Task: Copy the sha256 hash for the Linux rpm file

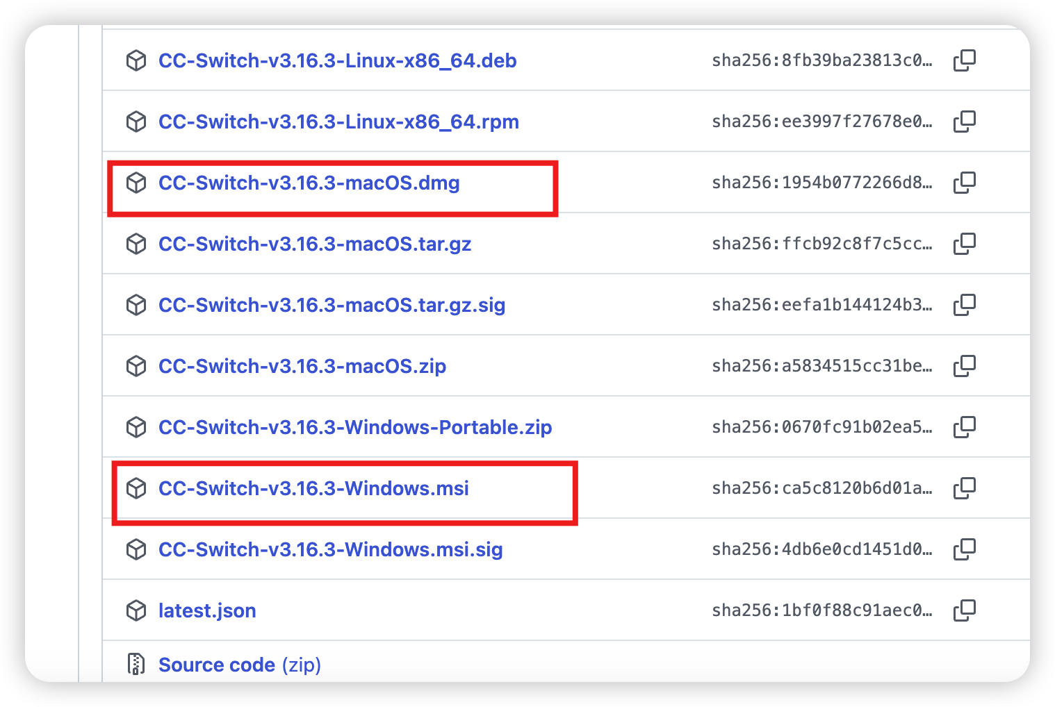Action: [965, 122]
